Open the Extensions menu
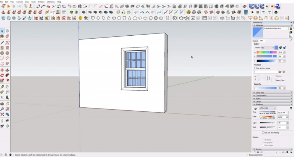 [x=51, y=2]
